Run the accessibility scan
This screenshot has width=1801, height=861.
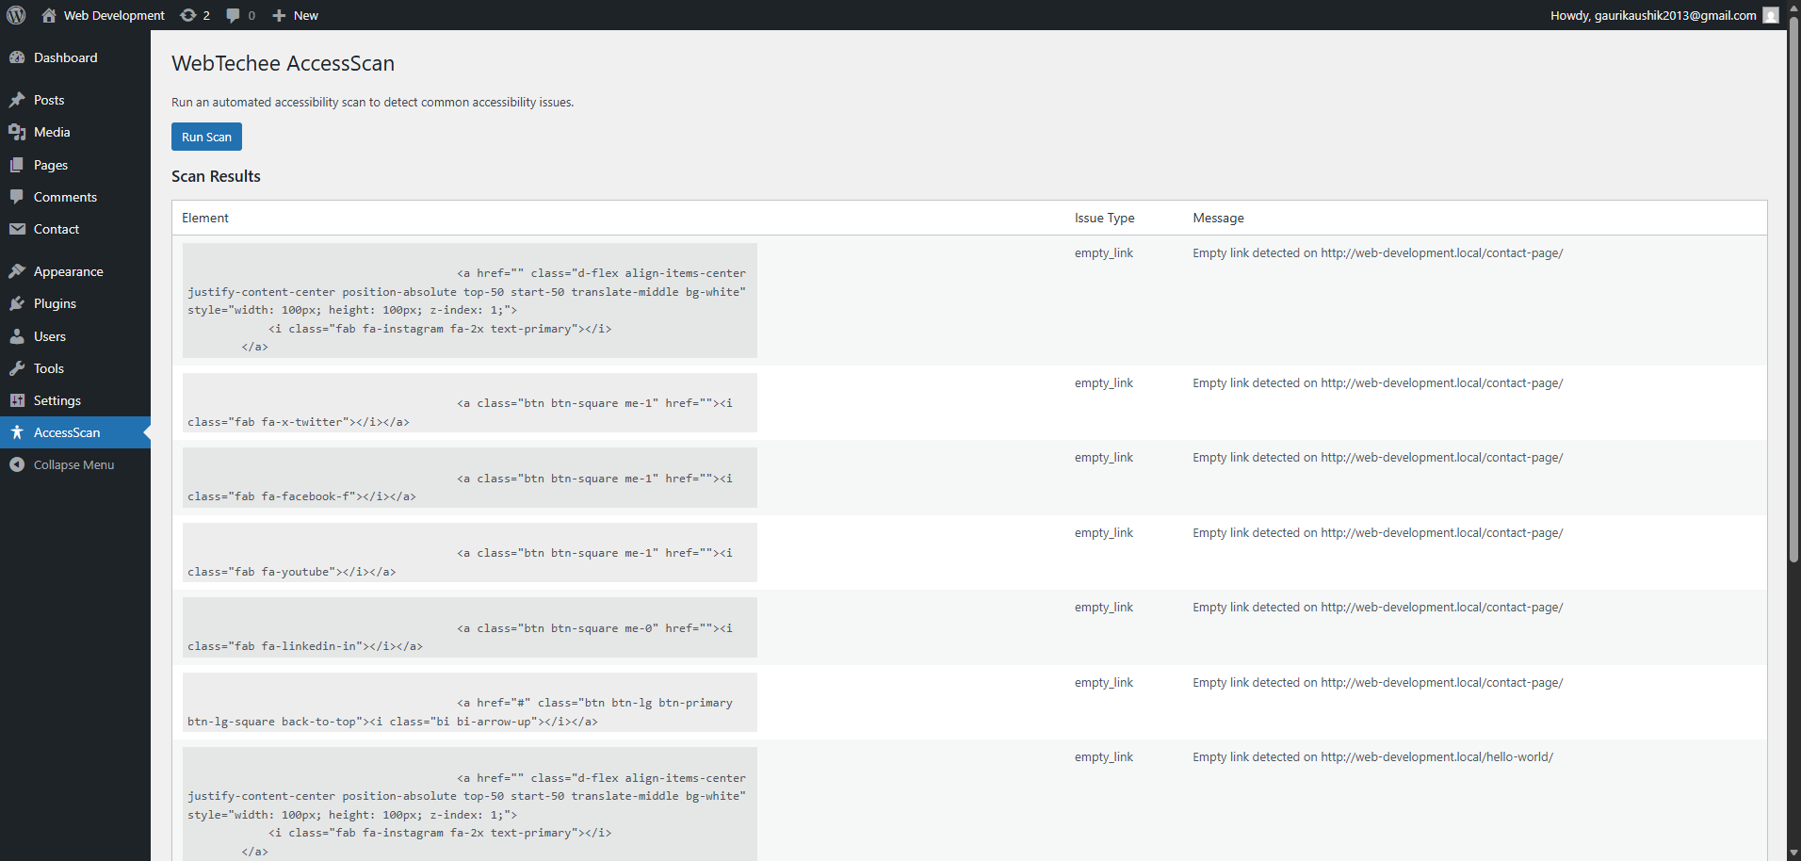pyautogui.click(x=206, y=137)
